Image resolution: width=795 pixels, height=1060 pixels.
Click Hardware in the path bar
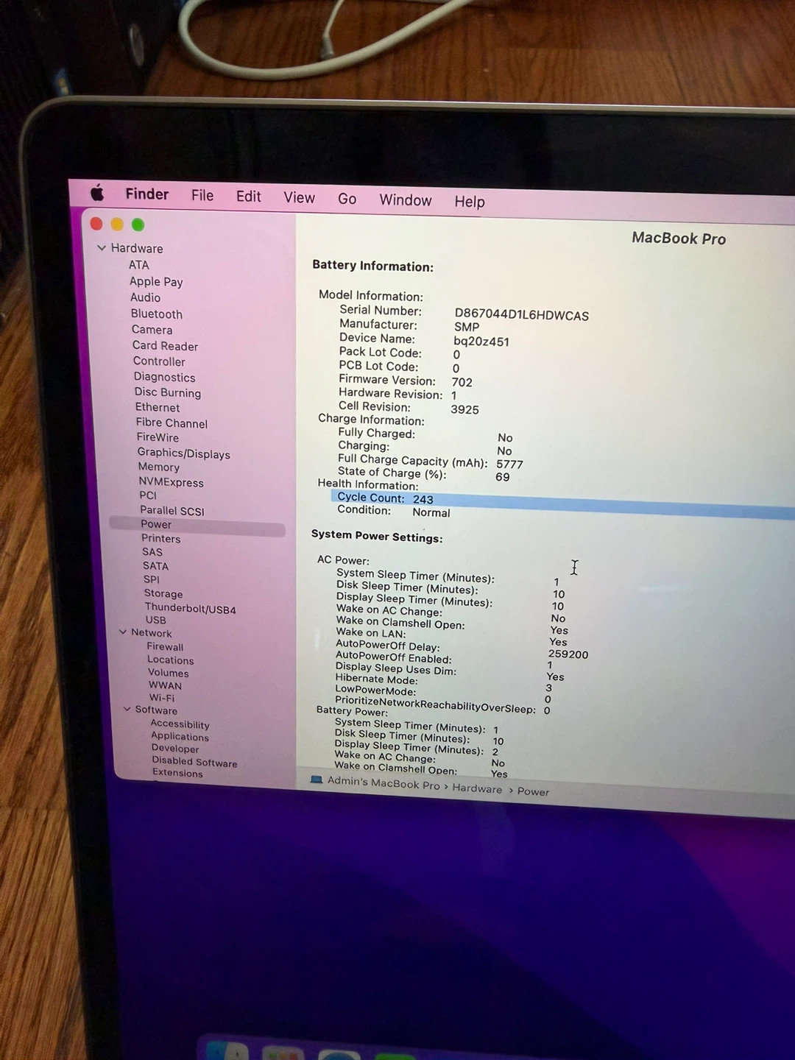tap(477, 789)
